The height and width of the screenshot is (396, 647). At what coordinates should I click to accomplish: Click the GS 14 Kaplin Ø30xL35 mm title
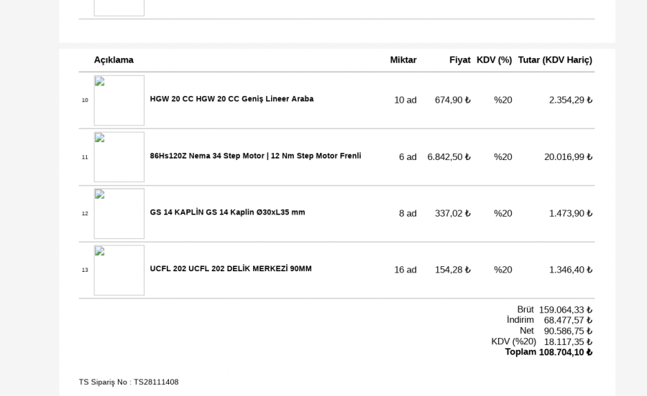pos(227,212)
